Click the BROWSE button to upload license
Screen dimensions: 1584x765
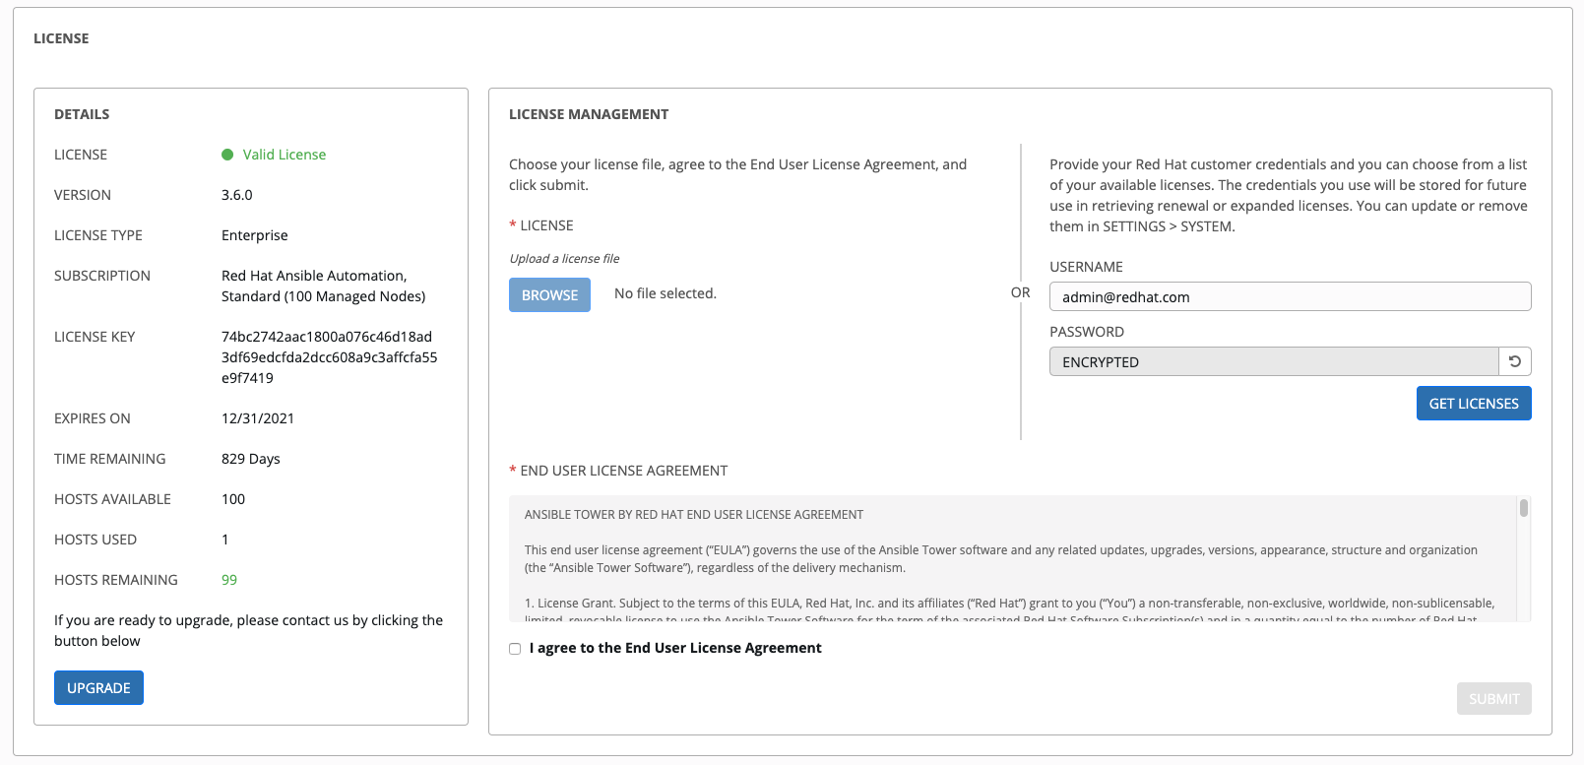[x=549, y=295]
